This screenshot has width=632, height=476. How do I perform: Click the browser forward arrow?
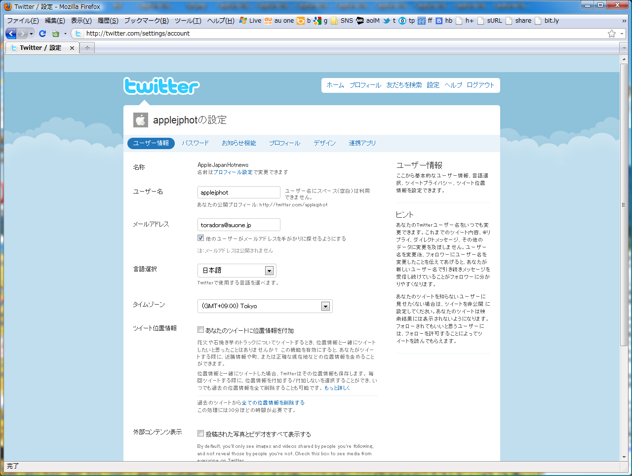[22, 34]
